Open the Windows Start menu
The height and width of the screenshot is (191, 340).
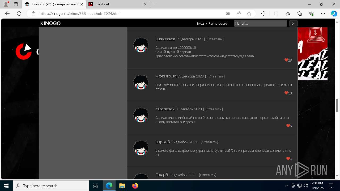pyautogui.click(x=6, y=186)
